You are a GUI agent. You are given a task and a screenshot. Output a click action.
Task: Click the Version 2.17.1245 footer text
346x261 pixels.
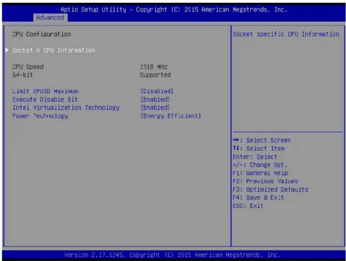pos(172,255)
